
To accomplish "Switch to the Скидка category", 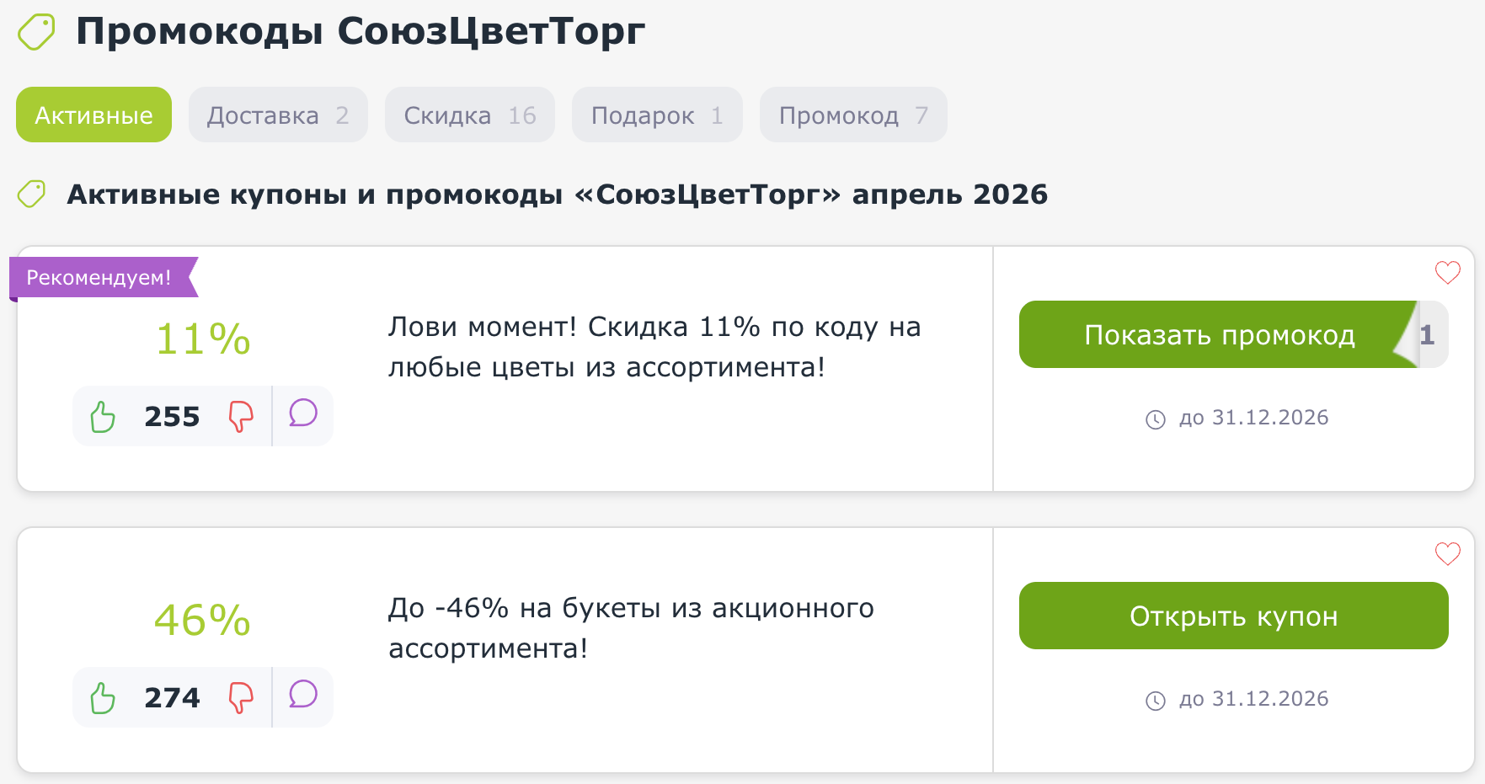I will coord(469,114).
